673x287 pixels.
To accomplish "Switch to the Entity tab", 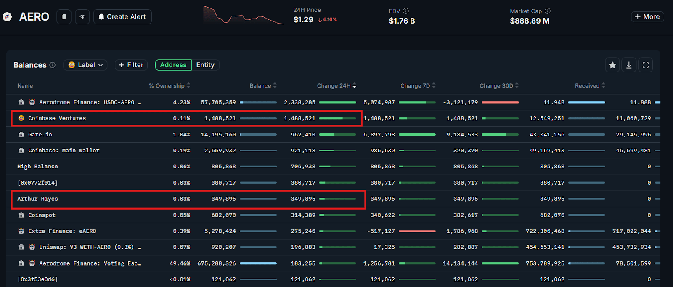I will click(x=205, y=65).
